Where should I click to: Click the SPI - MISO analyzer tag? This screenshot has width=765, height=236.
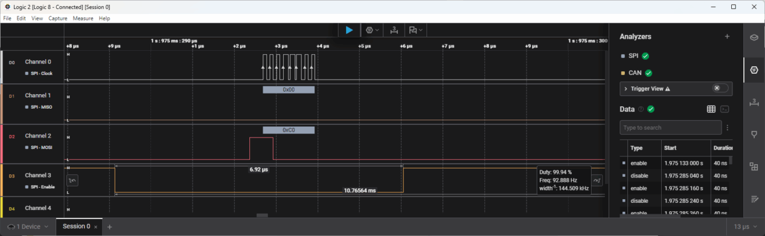(x=38, y=106)
